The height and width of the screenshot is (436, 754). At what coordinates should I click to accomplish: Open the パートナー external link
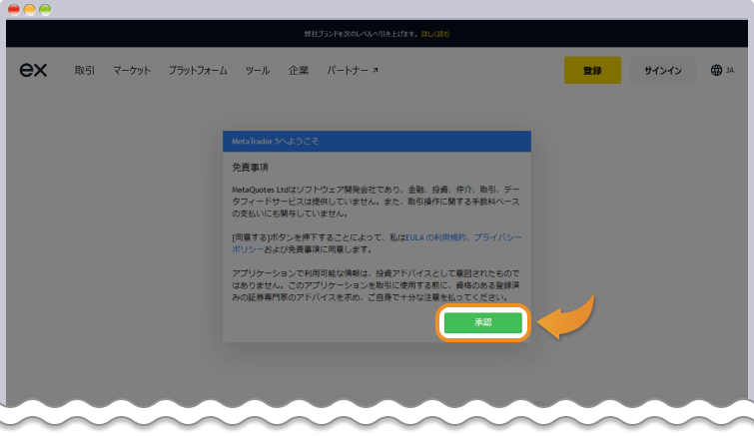[x=353, y=71]
